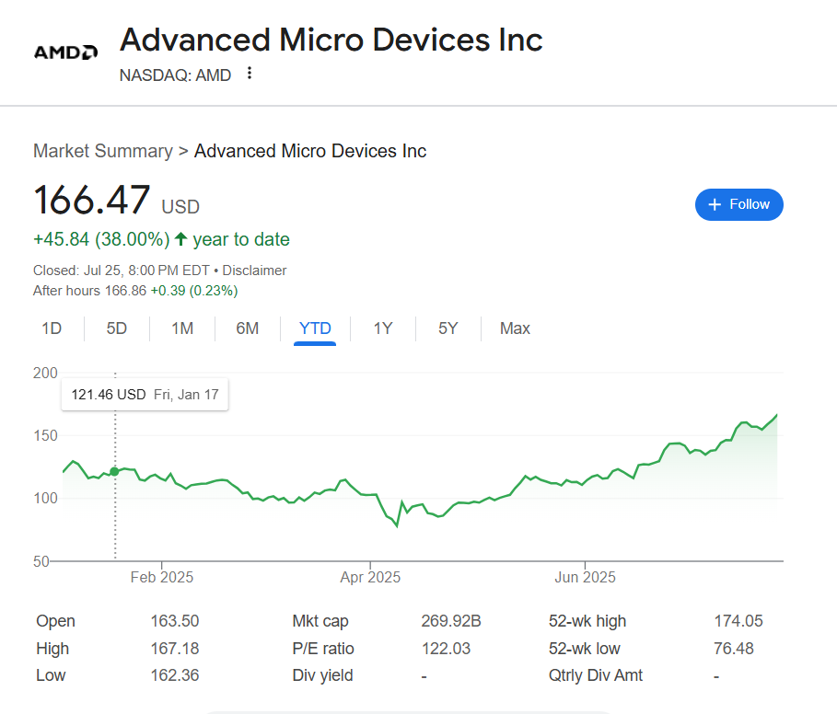Screen dimensions: 837x714
Task: Show the Max history chart
Action: click(x=515, y=328)
